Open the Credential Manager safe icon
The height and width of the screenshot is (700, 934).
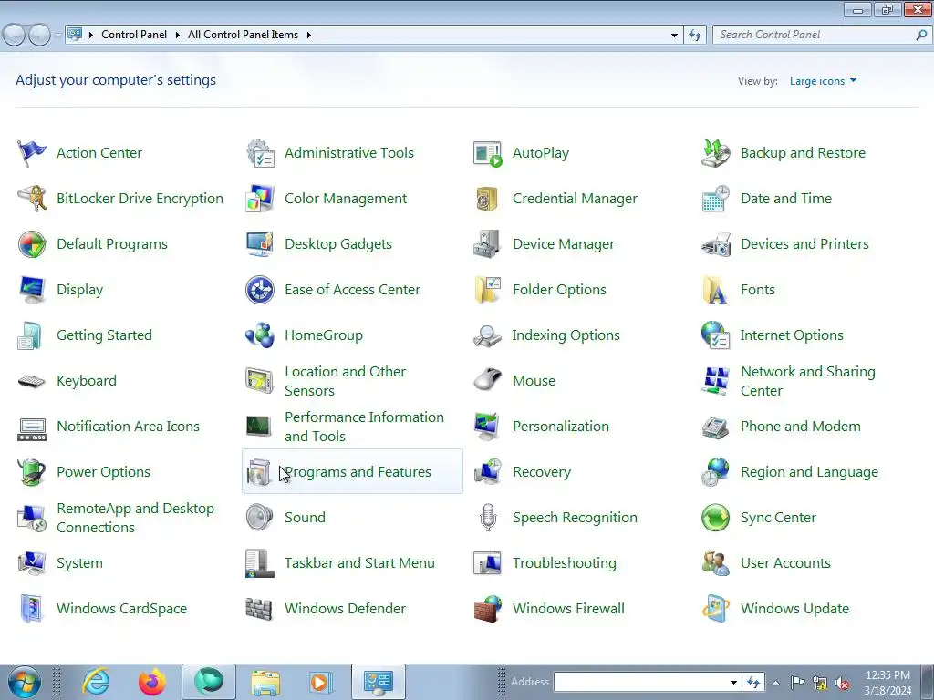[x=488, y=198]
